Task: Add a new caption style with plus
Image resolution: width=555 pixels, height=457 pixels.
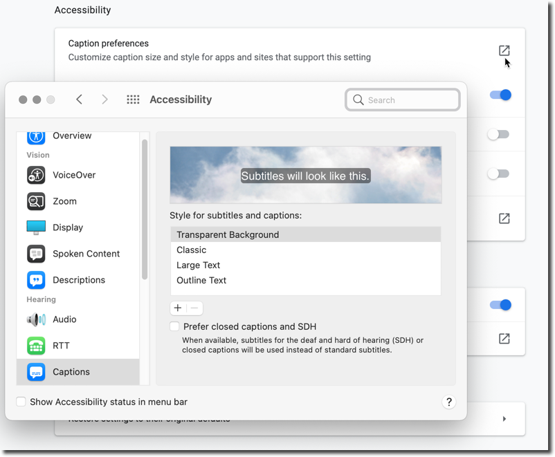Action: click(x=178, y=308)
